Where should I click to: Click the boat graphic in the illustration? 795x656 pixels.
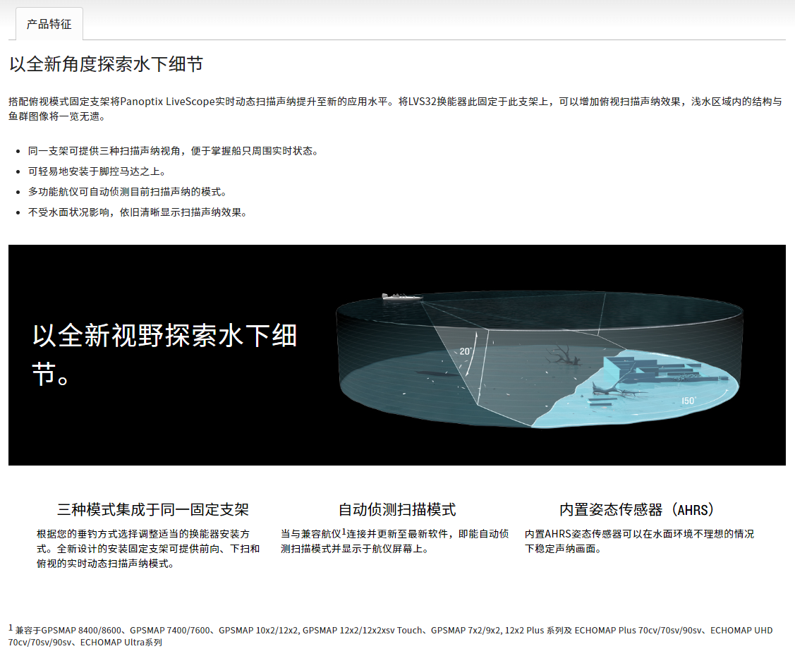(401, 296)
